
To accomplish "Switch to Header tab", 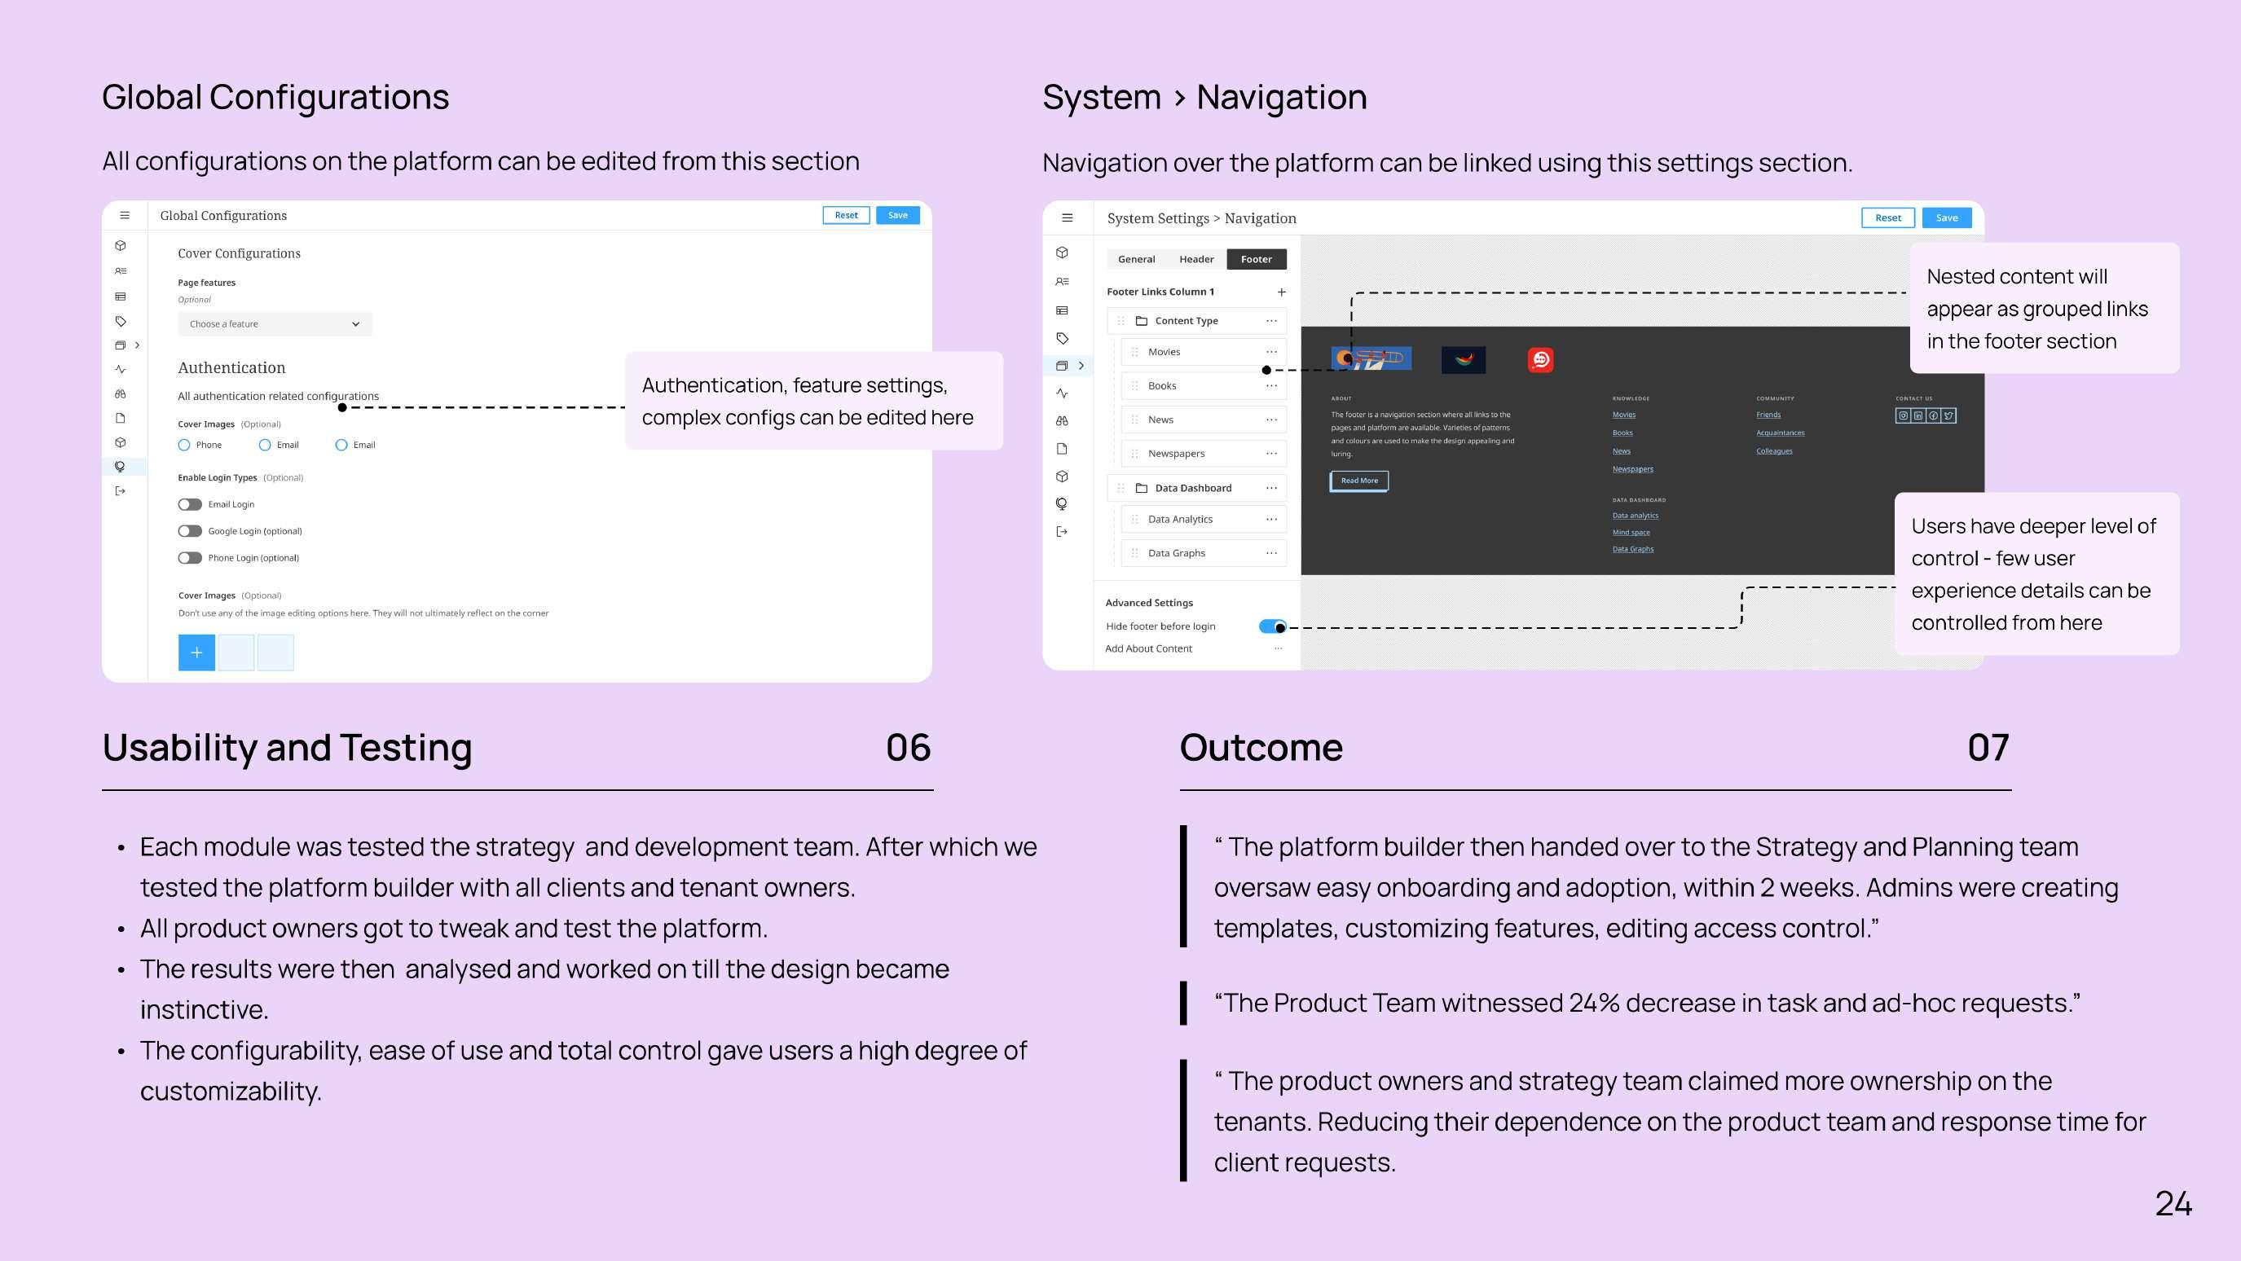I will (x=1196, y=259).
